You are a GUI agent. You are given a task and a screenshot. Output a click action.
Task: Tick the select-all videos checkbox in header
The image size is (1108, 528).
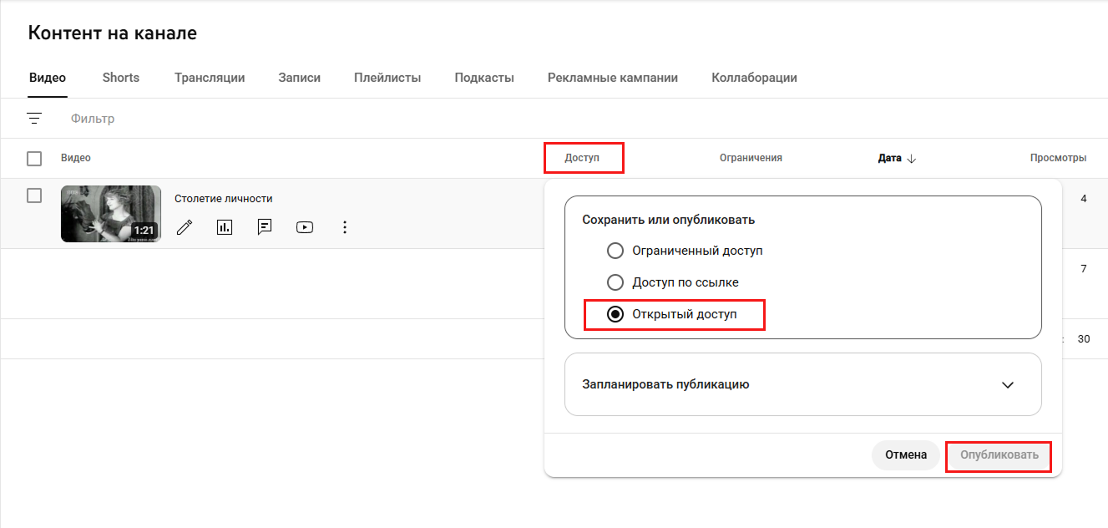34,159
